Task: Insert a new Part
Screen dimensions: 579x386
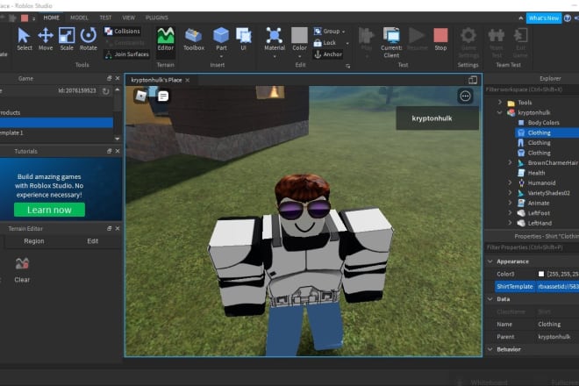Action: pos(221,39)
